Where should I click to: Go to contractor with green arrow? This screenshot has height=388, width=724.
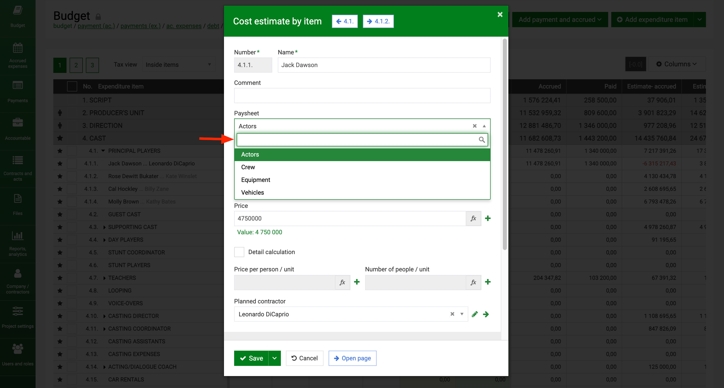tap(486, 314)
